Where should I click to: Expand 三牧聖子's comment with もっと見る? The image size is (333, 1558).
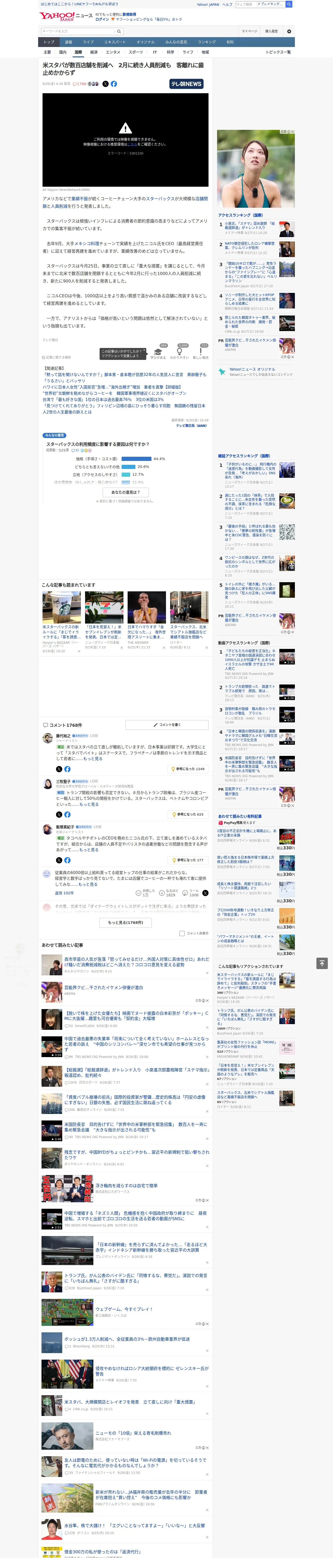(x=89, y=804)
